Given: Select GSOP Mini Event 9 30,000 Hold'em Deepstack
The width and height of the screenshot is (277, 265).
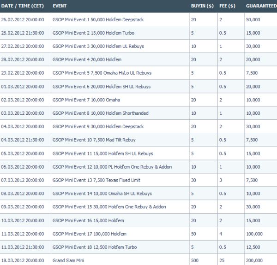Looking at the screenshot, I should click(x=98, y=127).
